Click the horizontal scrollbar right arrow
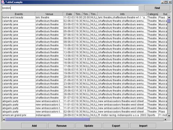173x130 pixels. point(165,119)
